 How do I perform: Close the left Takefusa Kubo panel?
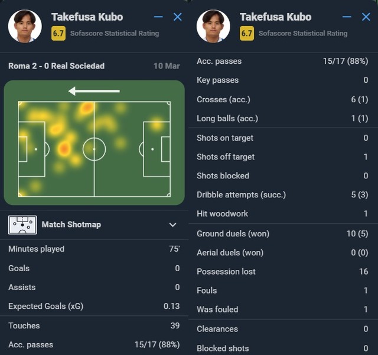tap(178, 17)
